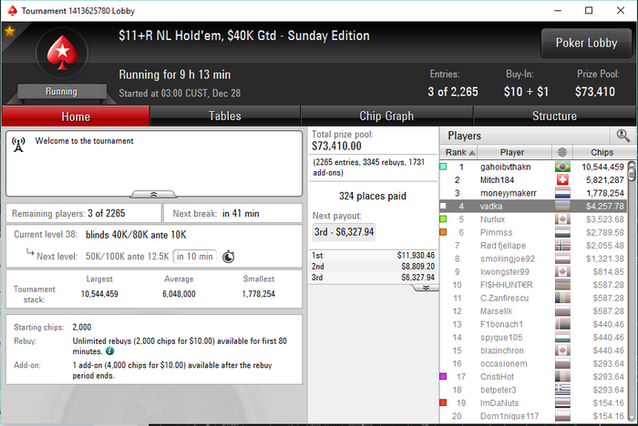Viewport: 638px width, 426px height.
Task: Switch to the Tables tab
Action: click(225, 117)
